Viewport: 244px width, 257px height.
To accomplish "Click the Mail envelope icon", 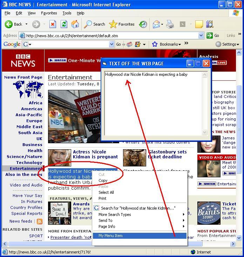I will pyautogui.click(x=156, y=24).
